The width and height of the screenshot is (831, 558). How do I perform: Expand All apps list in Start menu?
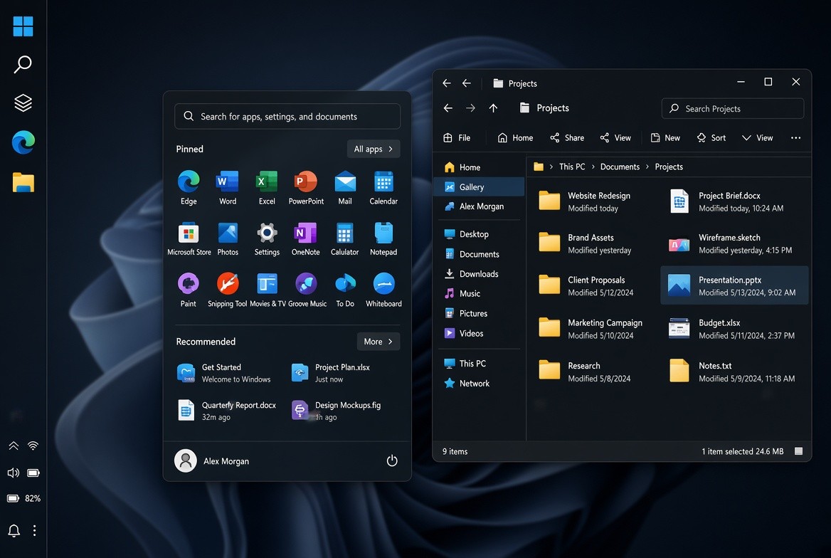373,149
